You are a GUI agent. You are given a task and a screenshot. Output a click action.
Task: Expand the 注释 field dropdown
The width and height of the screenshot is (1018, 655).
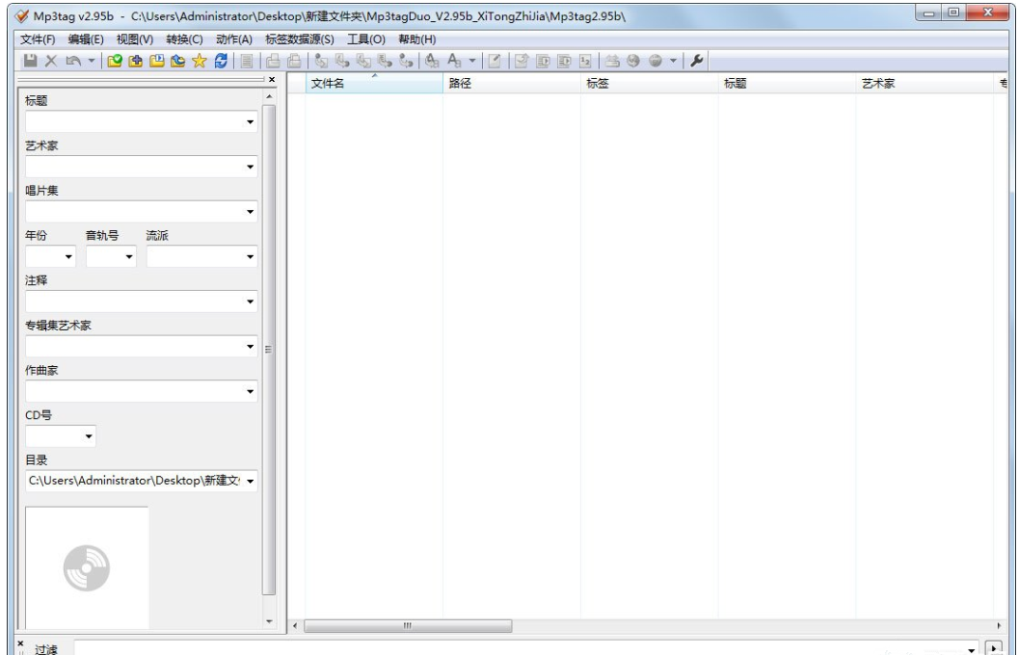[250, 301]
